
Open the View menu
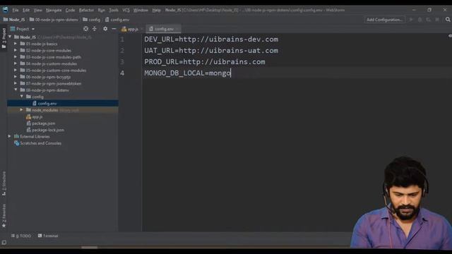point(37,10)
